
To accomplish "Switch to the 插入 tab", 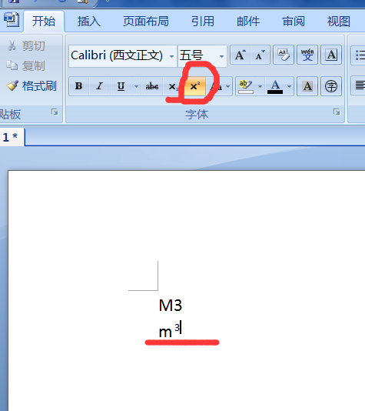I will pyautogui.click(x=89, y=22).
